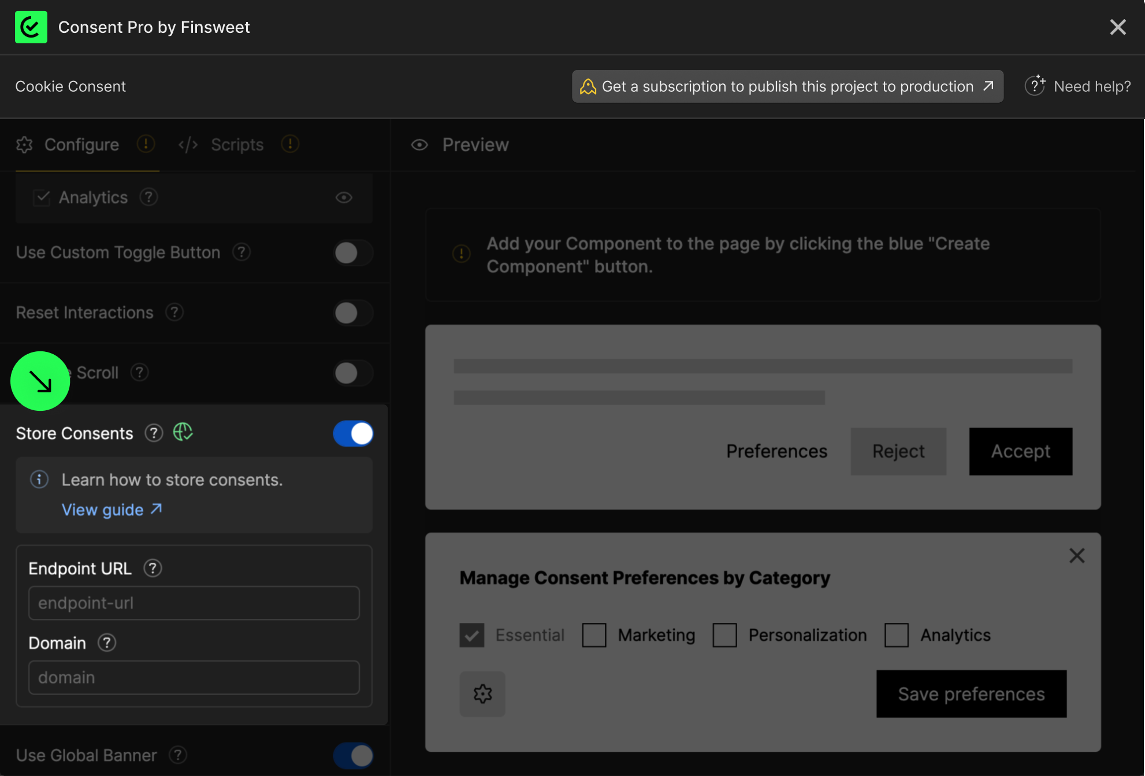1145x776 pixels.
Task: Click the subscription publish banner button
Action: [x=787, y=87]
